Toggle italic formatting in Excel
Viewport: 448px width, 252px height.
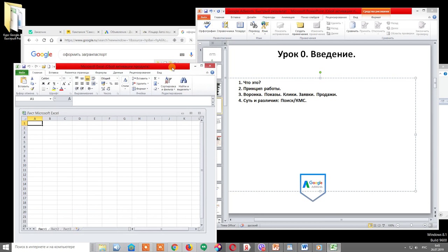click(x=48, y=84)
